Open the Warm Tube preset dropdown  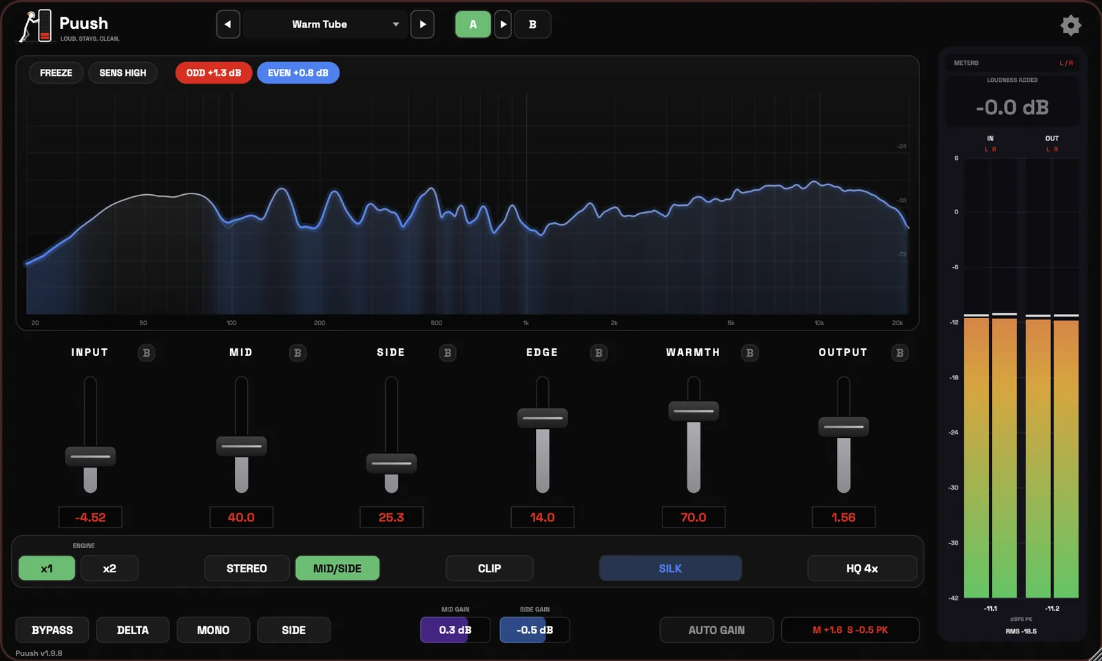pyautogui.click(x=325, y=24)
